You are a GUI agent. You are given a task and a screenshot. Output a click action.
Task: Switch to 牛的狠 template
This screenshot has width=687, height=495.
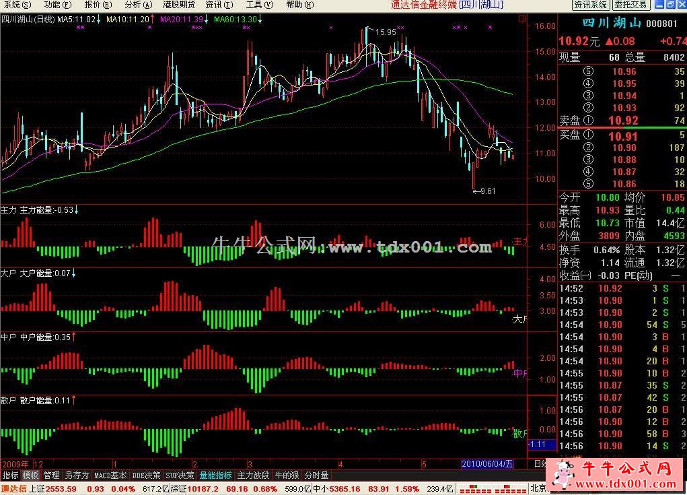(287, 475)
